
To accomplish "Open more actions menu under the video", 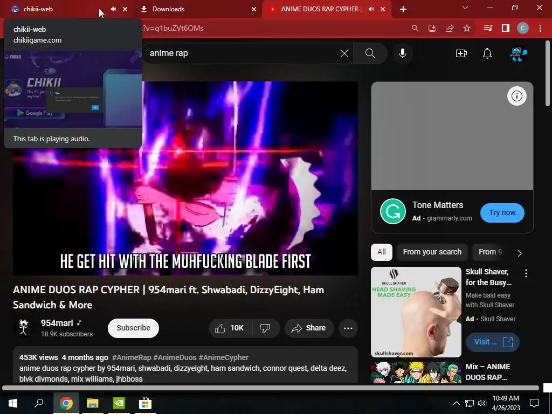I will [348, 328].
